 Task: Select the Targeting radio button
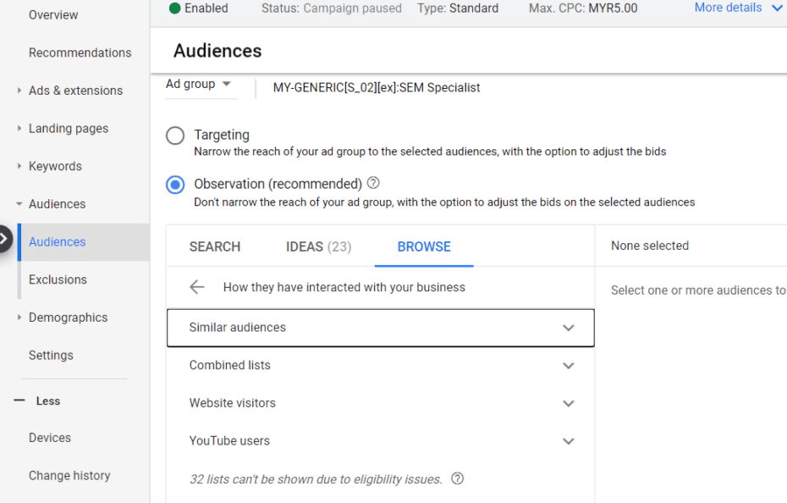click(175, 135)
